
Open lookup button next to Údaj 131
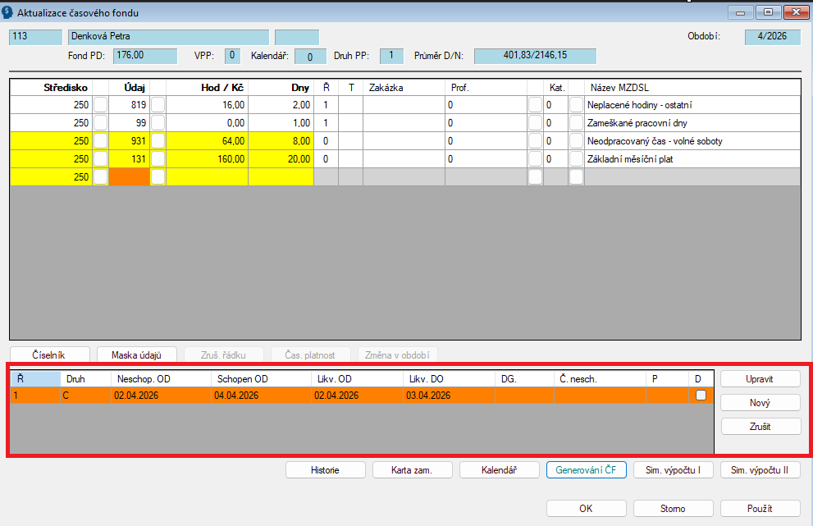158,159
